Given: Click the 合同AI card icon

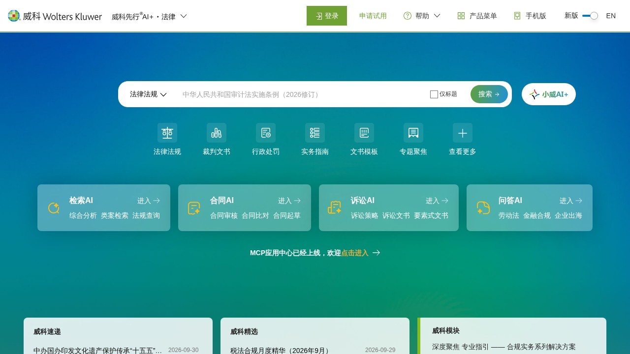Looking at the screenshot, I should click(194, 208).
